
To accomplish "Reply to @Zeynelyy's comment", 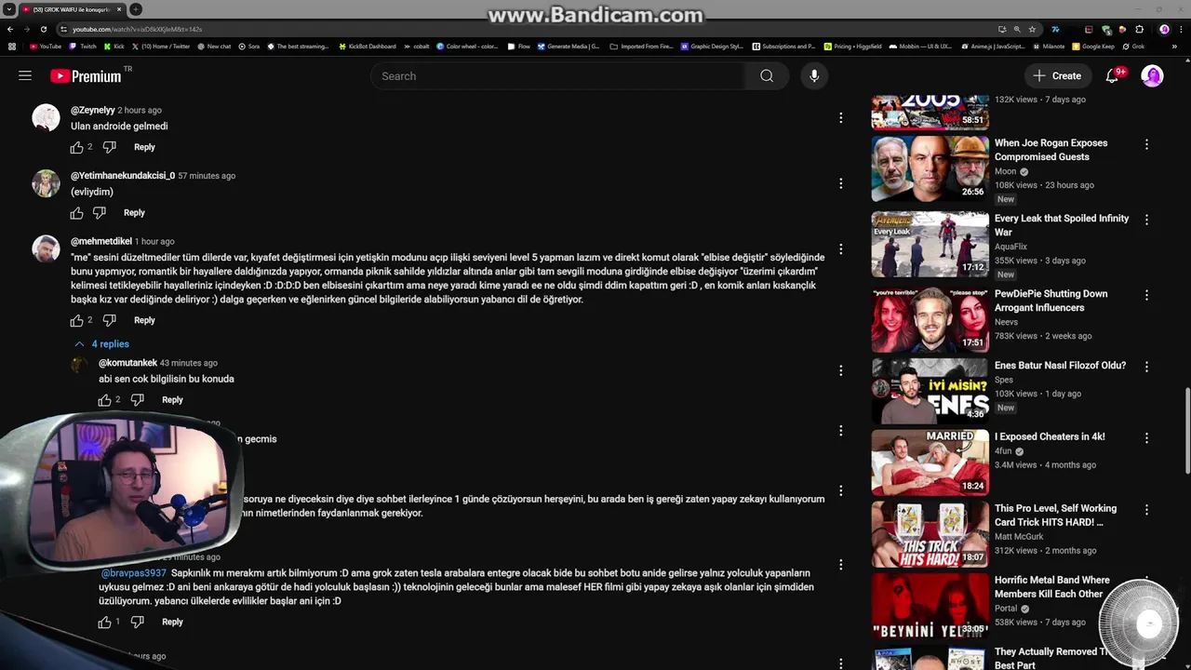I will [144, 147].
